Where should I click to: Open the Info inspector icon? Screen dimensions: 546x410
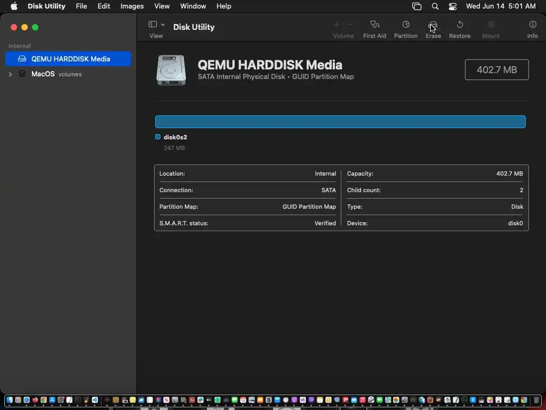click(533, 25)
